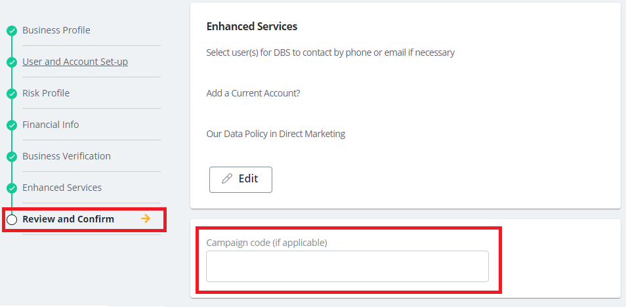This screenshot has height=307, width=626.
Task: Open the Risk Profile step
Action: click(x=46, y=93)
